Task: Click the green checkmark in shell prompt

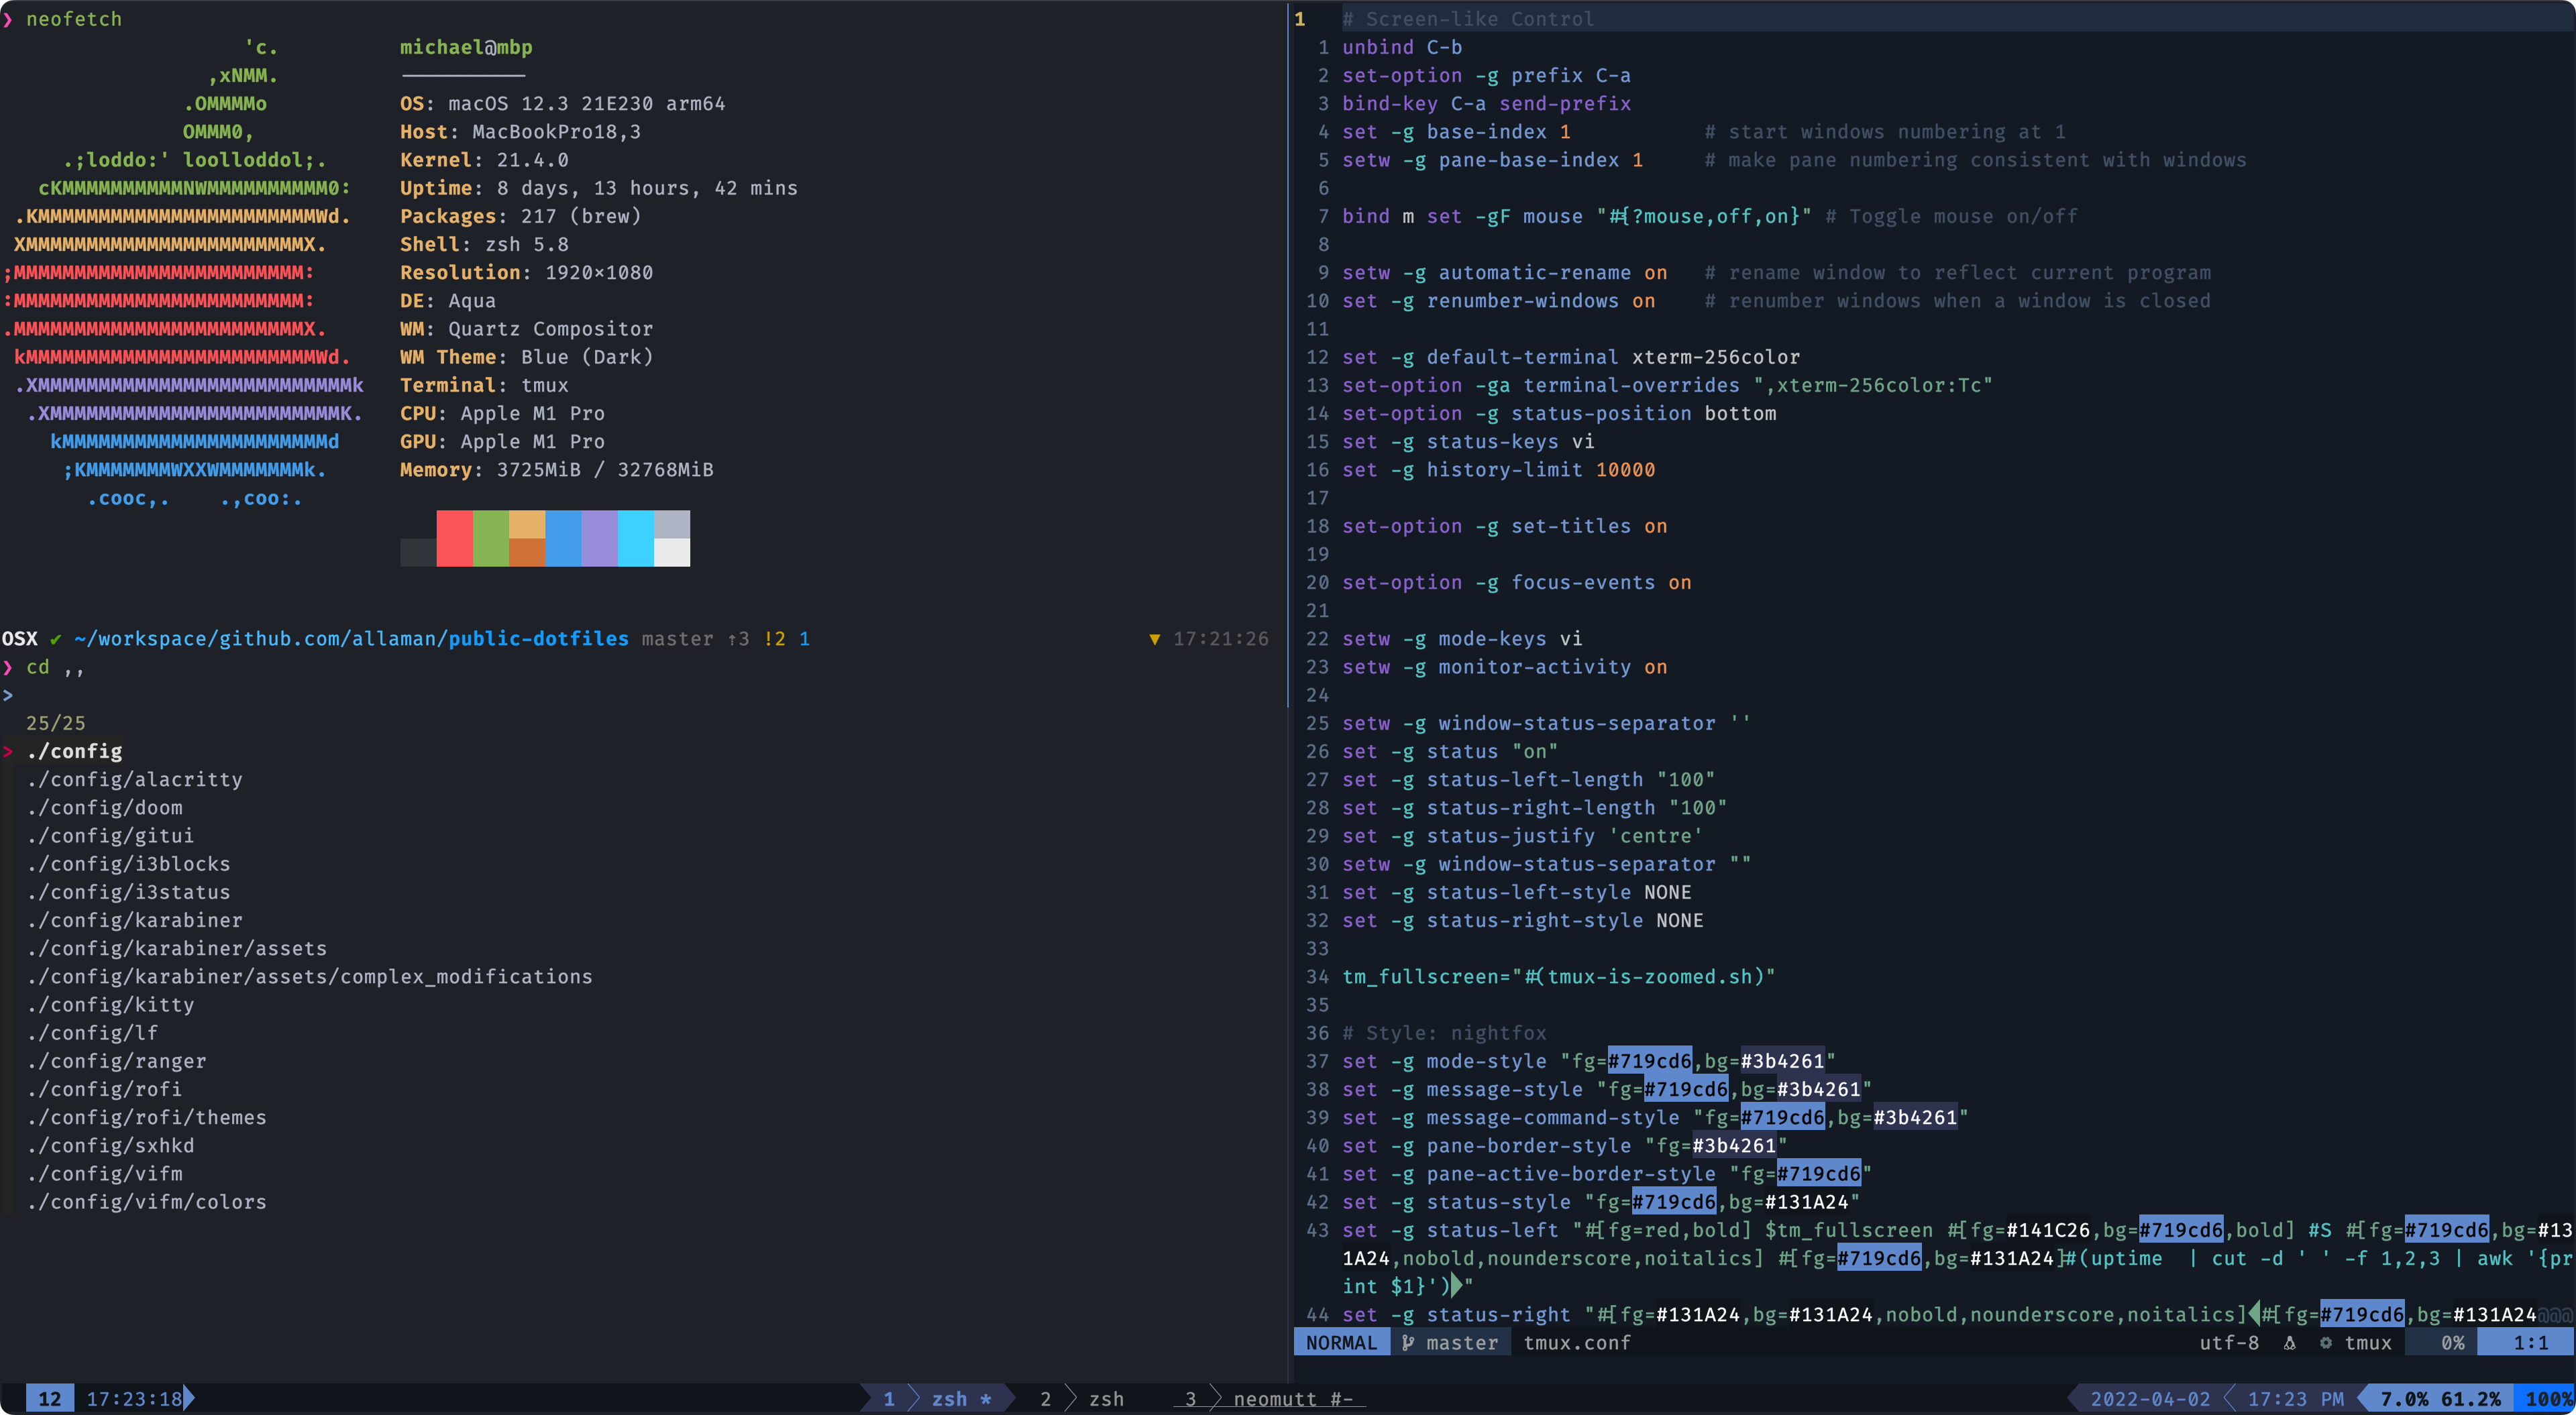Action: click(55, 639)
